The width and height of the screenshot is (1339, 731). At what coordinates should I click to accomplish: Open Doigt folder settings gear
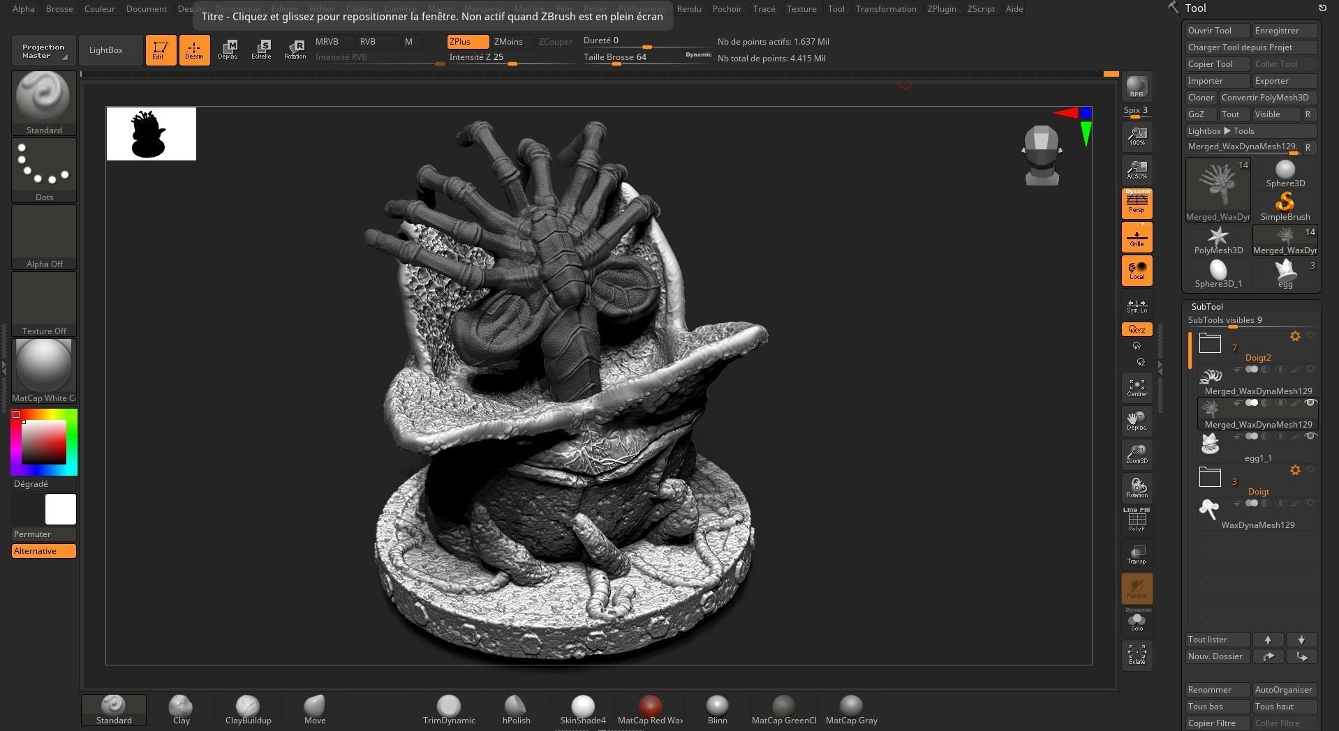pyautogui.click(x=1295, y=470)
